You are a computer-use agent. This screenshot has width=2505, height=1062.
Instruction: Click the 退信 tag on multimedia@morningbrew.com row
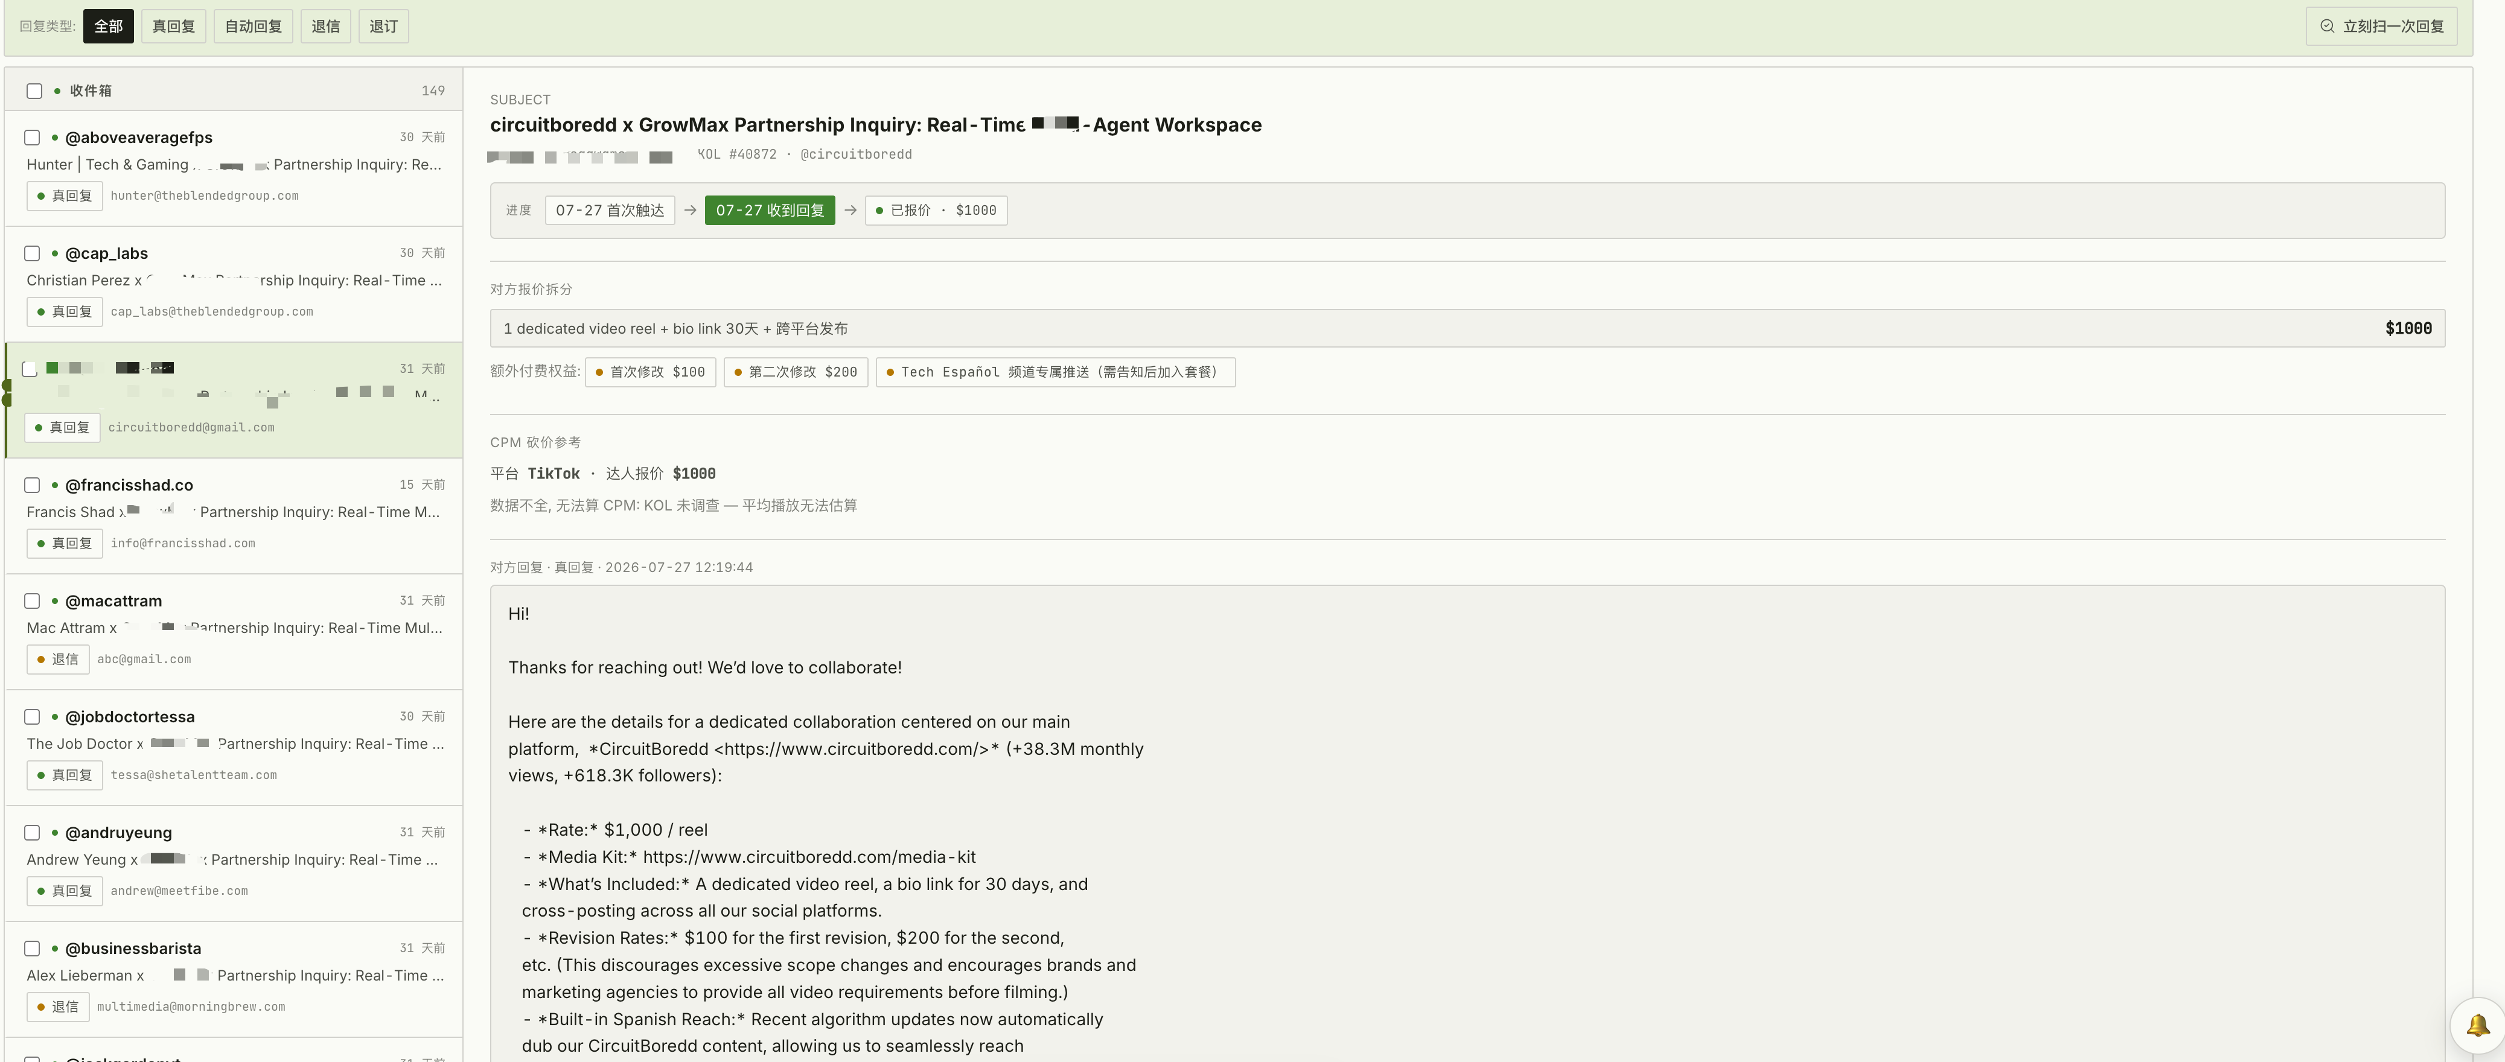[x=57, y=1006]
